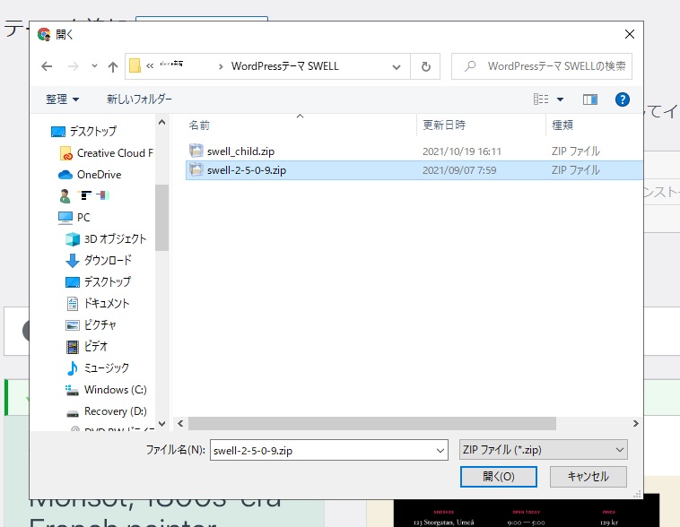Select OneDrive in the sidebar
This screenshot has width=680, height=527.
click(x=90, y=174)
